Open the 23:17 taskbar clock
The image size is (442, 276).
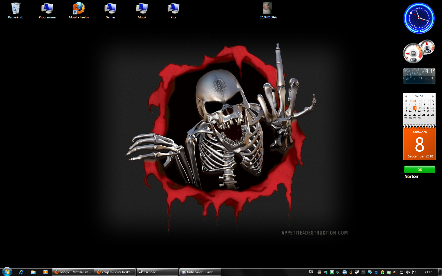(x=428, y=272)
